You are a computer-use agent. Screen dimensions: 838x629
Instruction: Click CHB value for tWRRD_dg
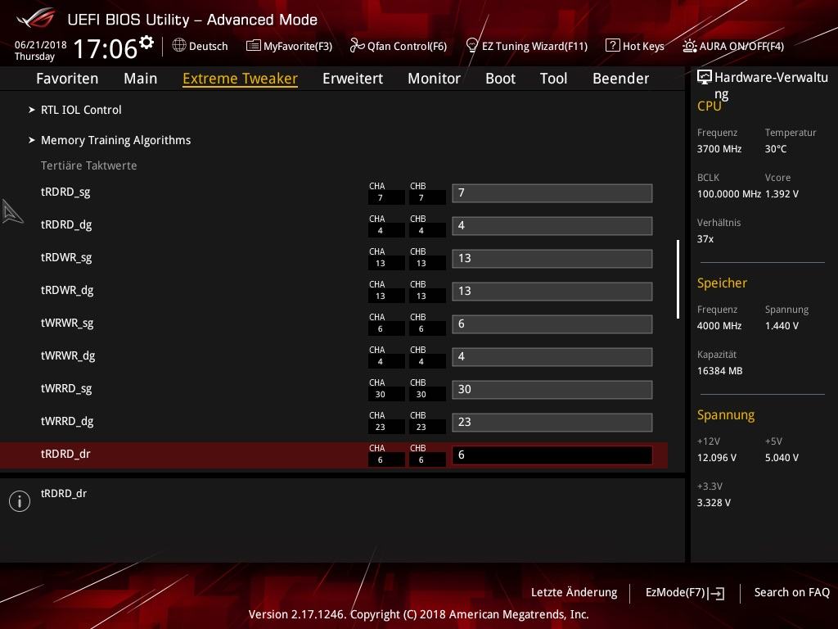pos(421,427)
